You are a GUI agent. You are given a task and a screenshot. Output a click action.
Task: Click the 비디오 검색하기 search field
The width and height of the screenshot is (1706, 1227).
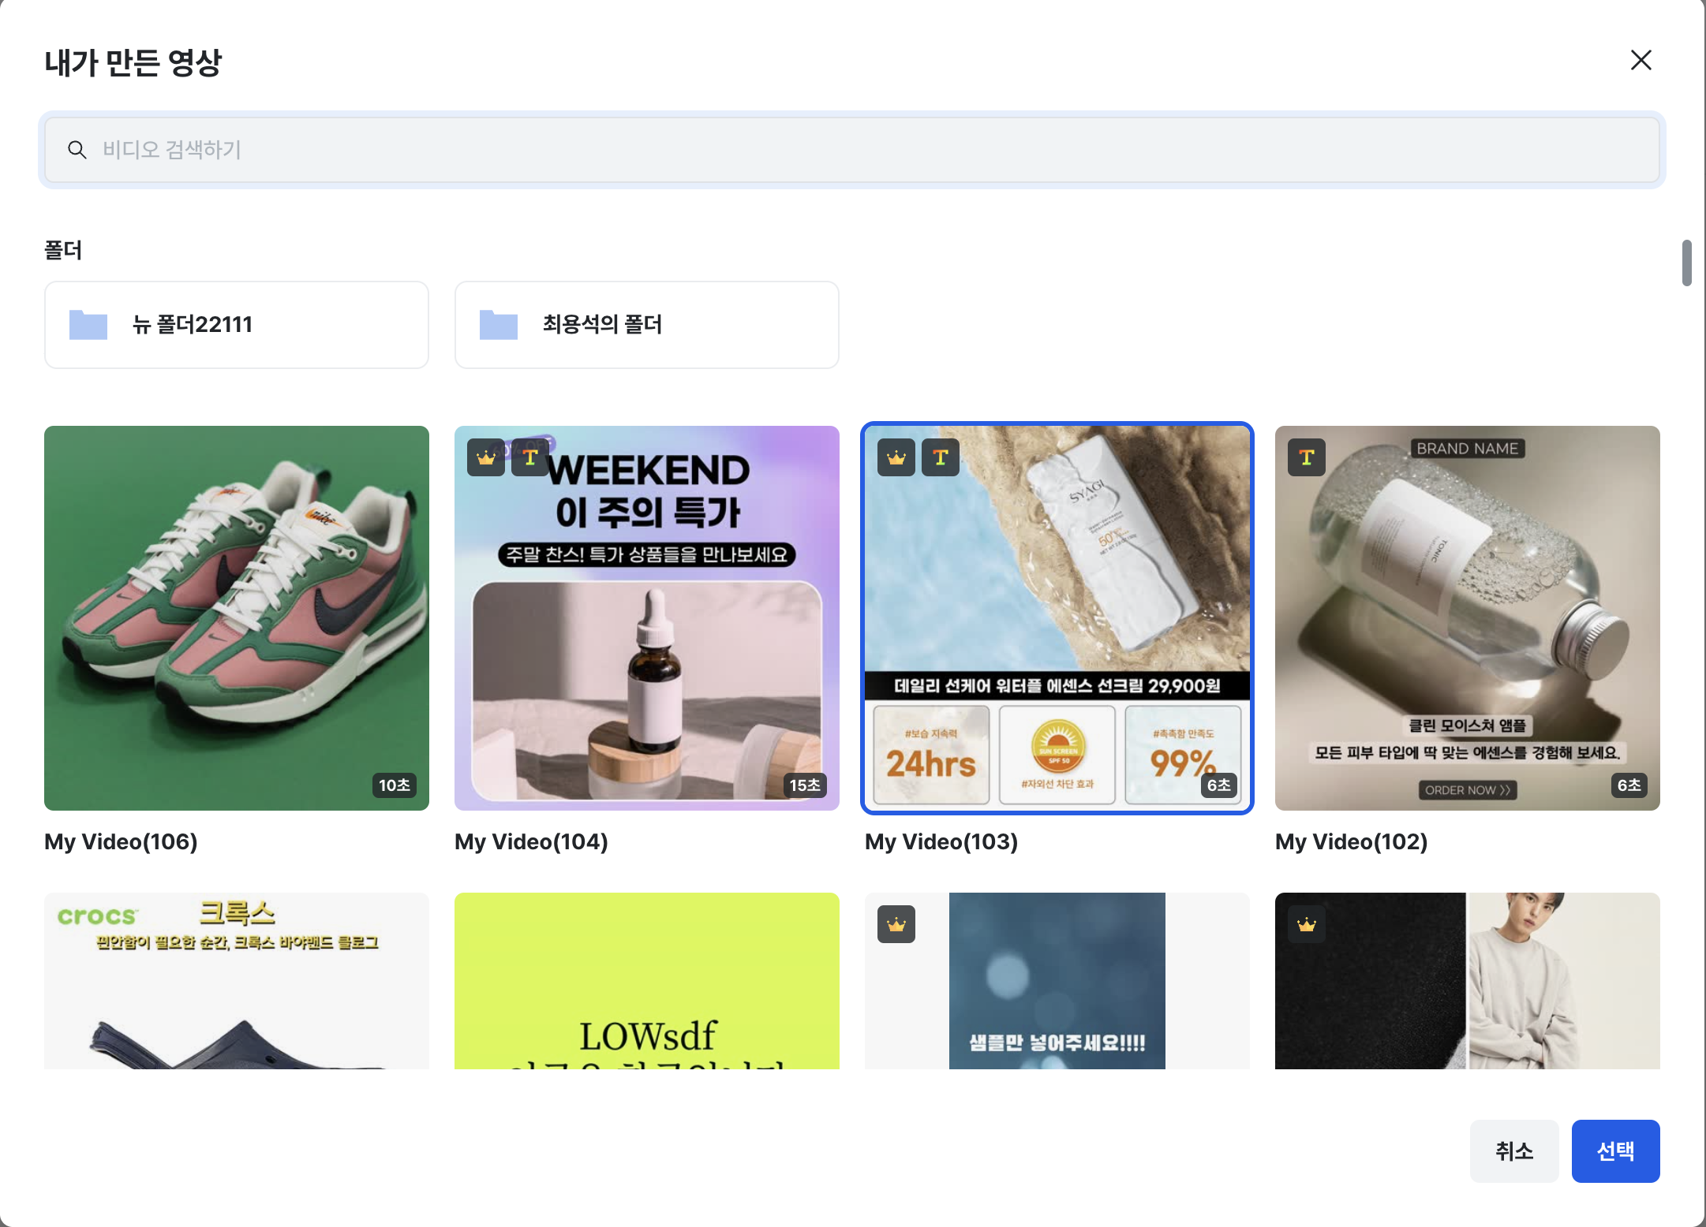(852, 150)
